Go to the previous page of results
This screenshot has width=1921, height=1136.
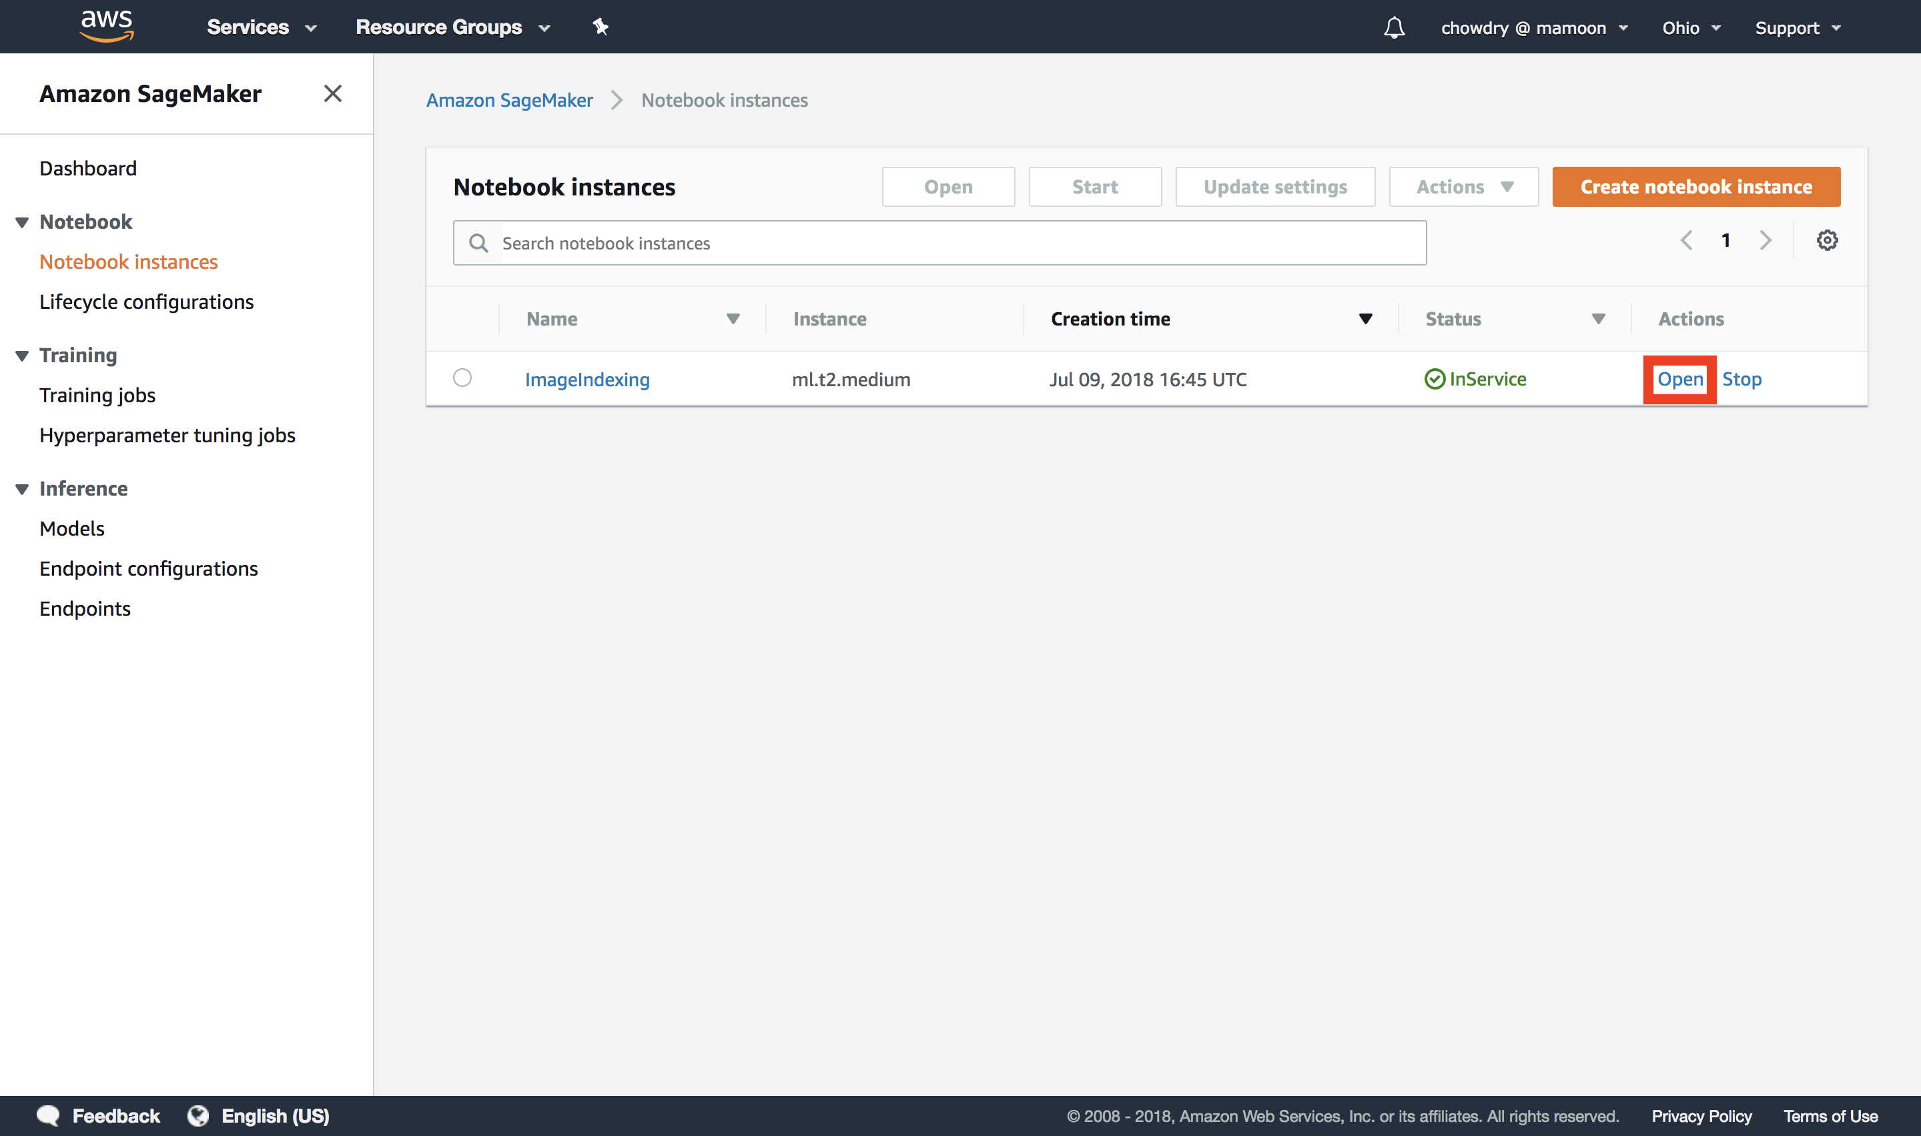tap(1687, 239)
